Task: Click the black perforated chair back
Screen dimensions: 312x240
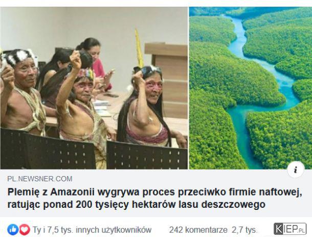Action: pyautogui.click(x=146, y=155)
